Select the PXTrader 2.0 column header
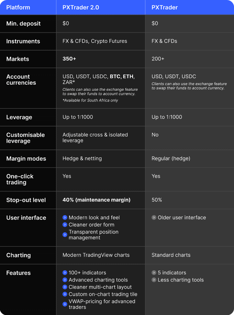Screen dimensions: 234x315 (80, 7)
